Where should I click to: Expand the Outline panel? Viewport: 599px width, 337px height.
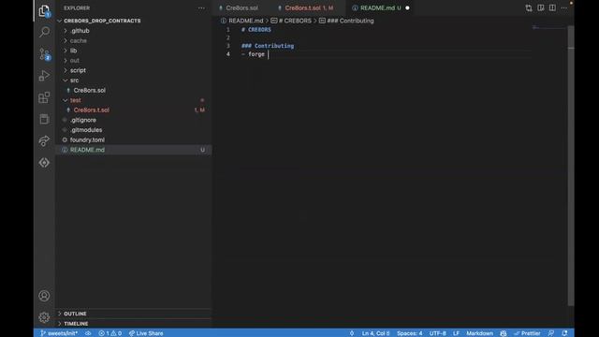[x=75, y=314]
